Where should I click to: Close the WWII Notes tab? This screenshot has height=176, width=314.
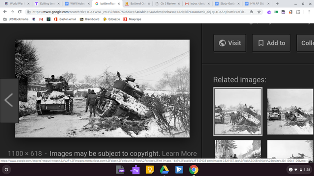tap(89, 3)
